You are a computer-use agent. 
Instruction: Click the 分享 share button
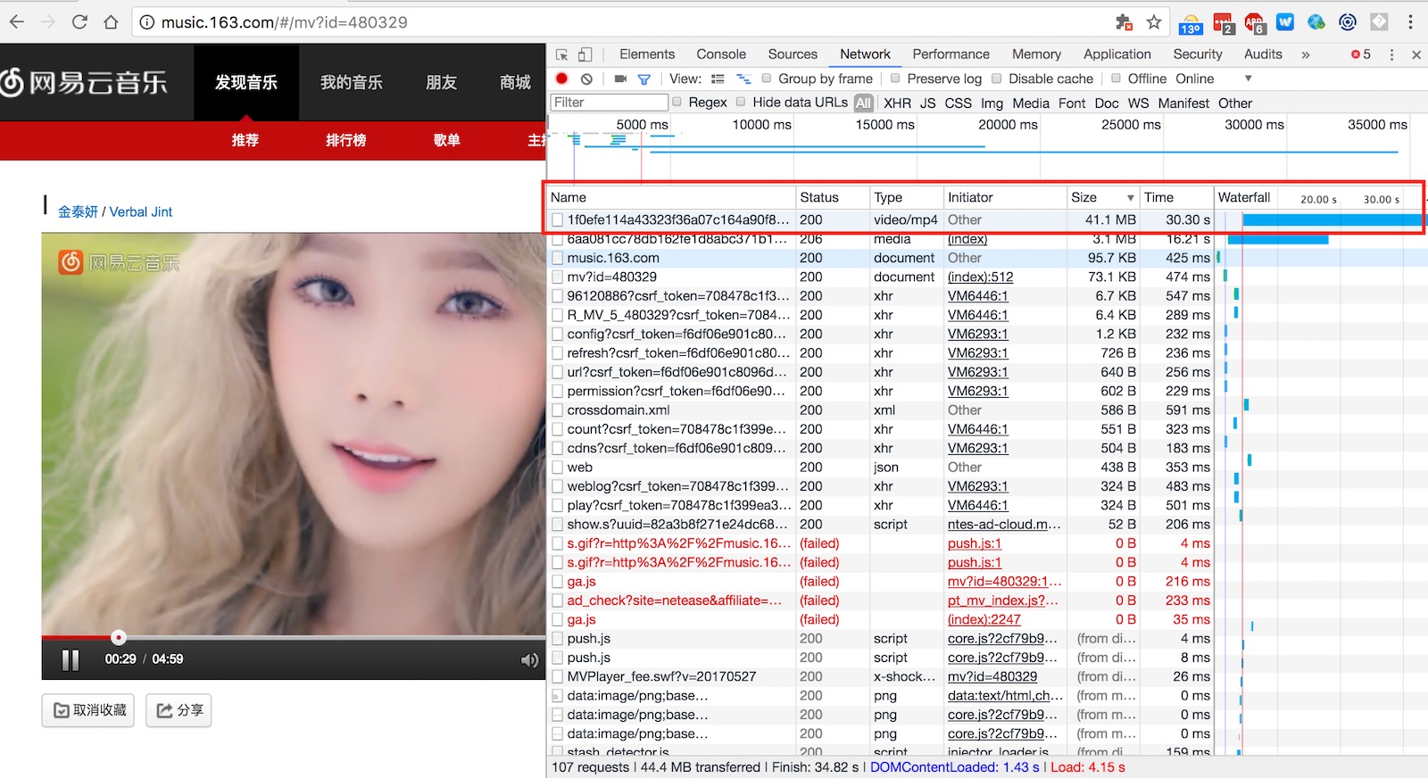point(179,710)
